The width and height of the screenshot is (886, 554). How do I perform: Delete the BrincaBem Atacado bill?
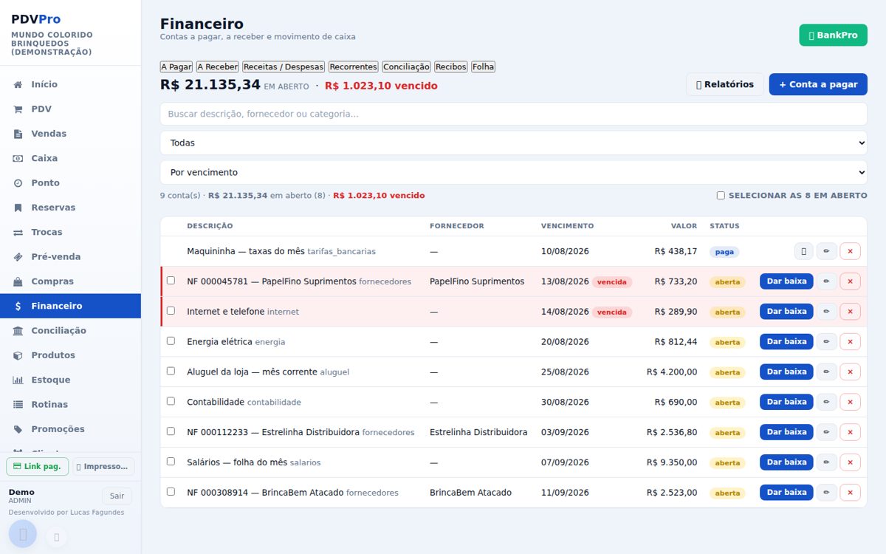pyautogui.click(x=850, y=493)
